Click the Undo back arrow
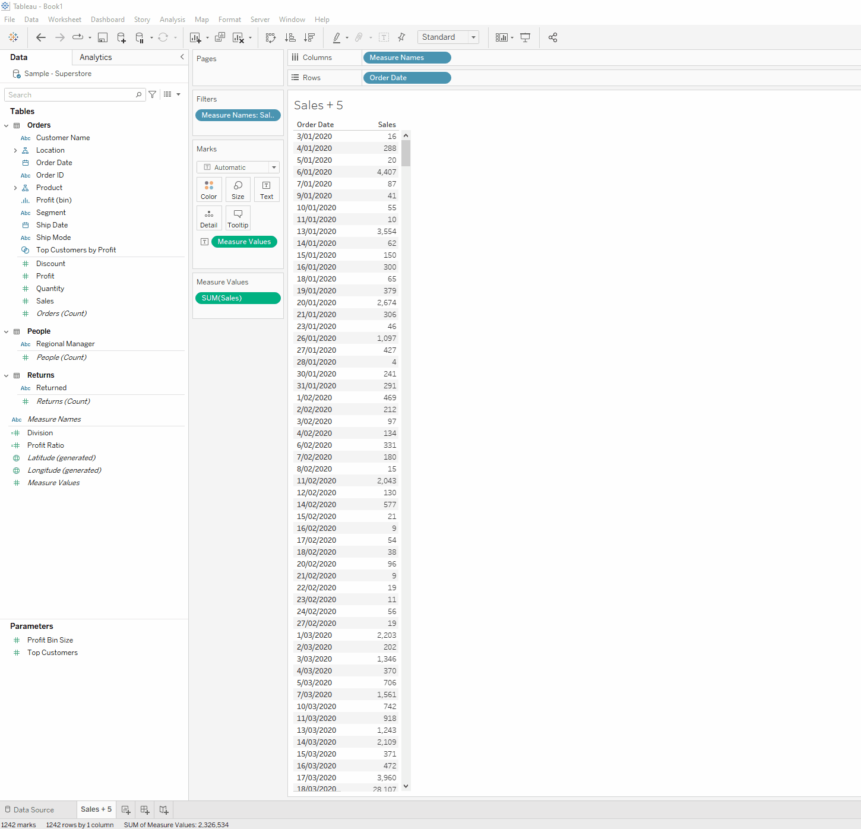Screen dimensions: 861x829 click(x=41, y=37)
